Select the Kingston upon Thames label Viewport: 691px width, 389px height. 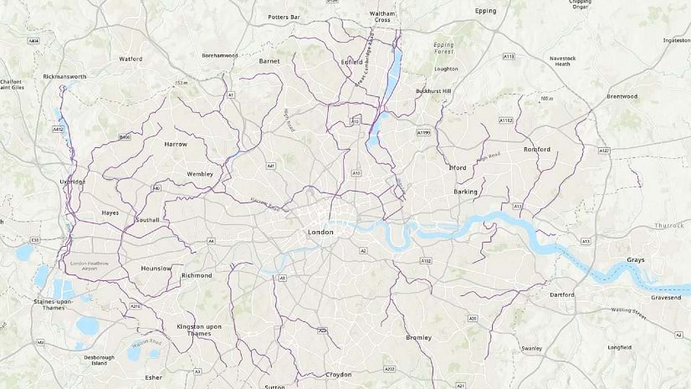pyautogui.click(x=199, y=330)
